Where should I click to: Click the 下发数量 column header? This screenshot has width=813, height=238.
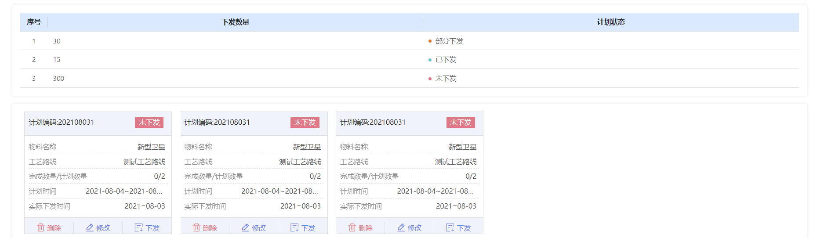point(236,22)
